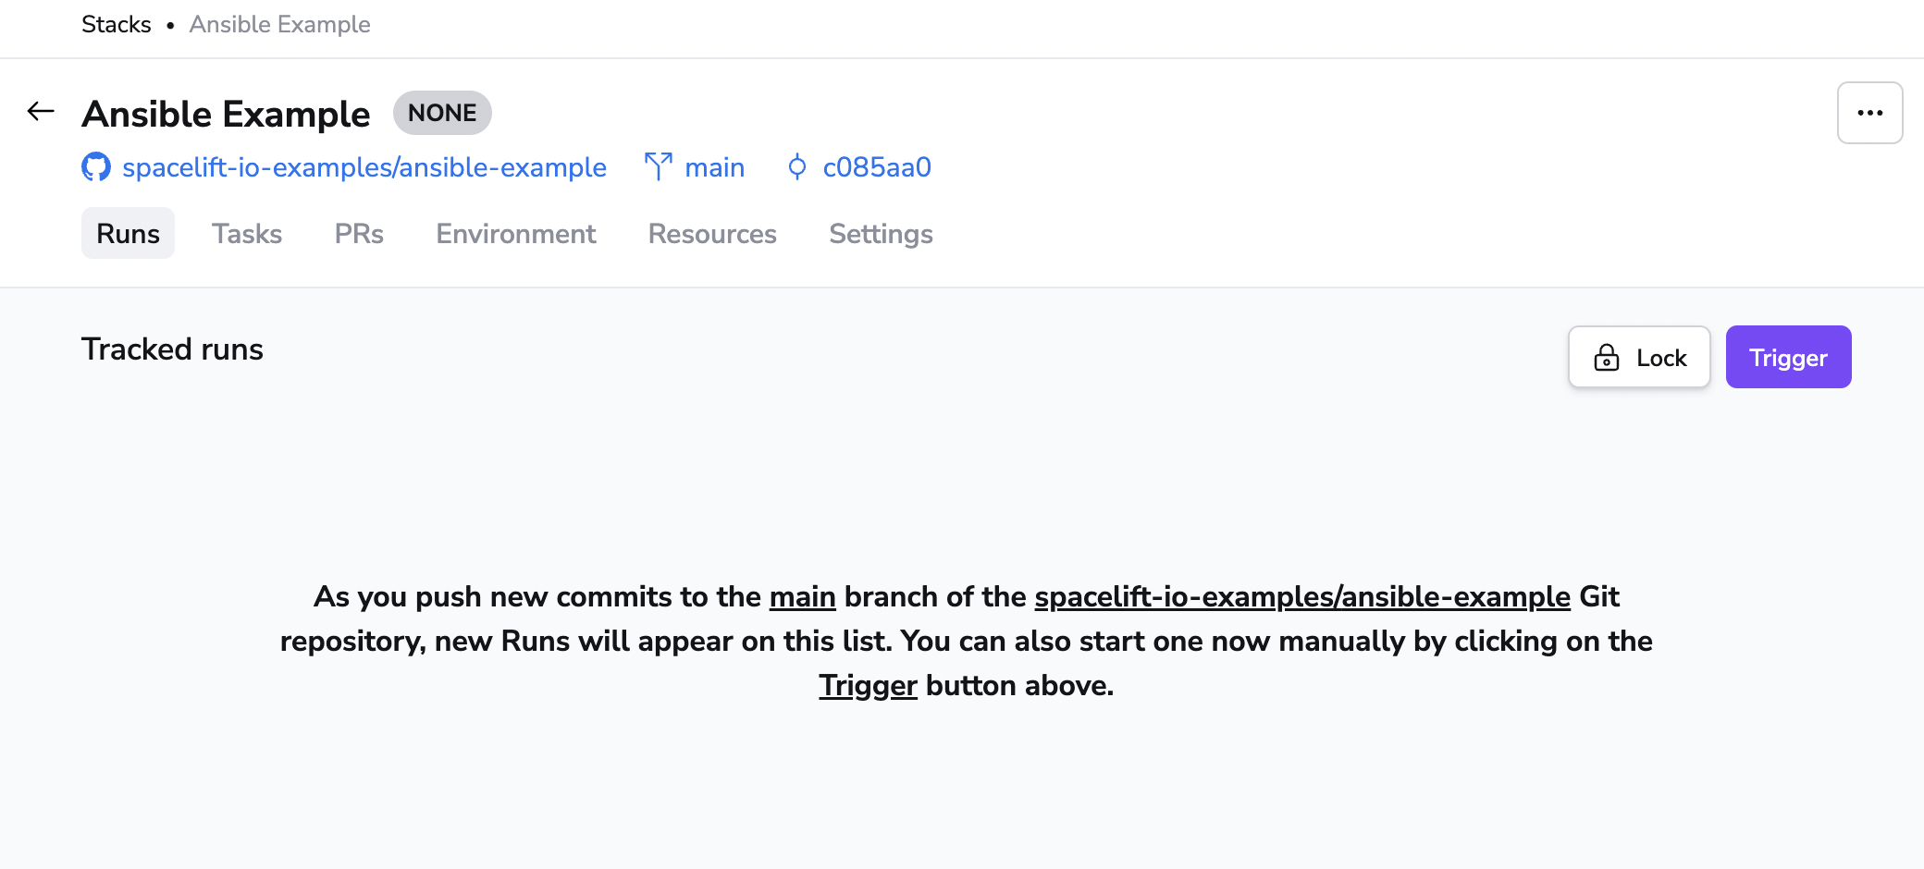Open the three-dot more options menu

point(1869,113)
